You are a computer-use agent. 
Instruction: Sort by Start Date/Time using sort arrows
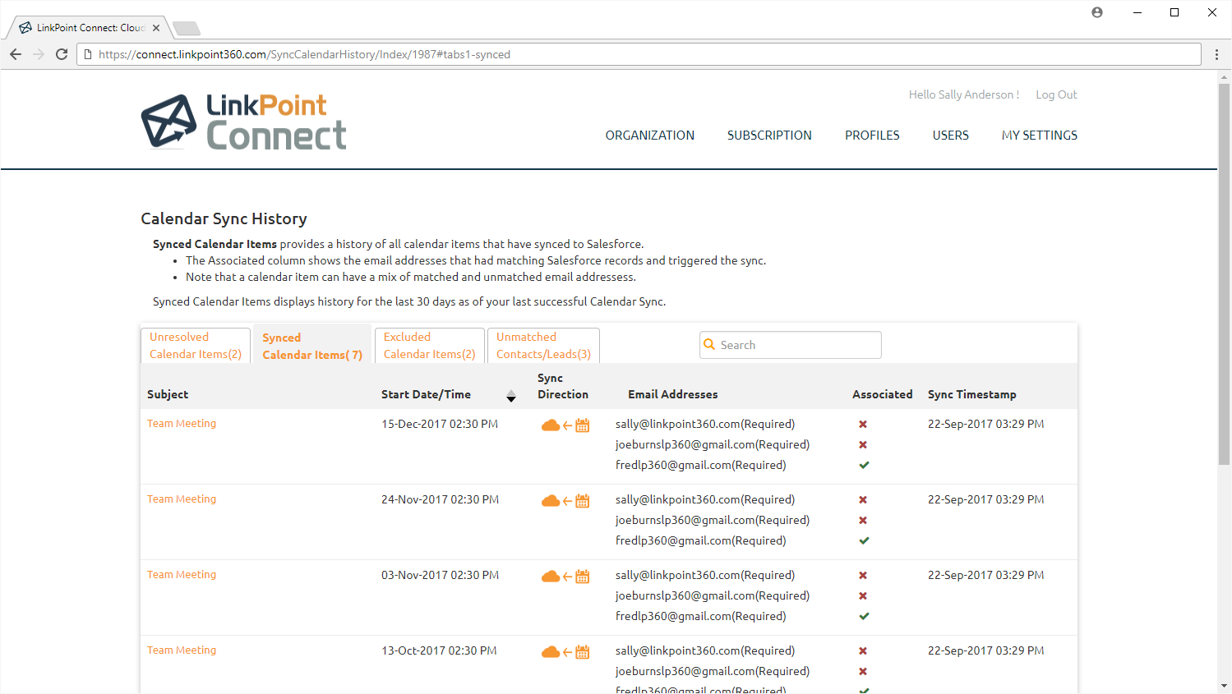(511, 397)
